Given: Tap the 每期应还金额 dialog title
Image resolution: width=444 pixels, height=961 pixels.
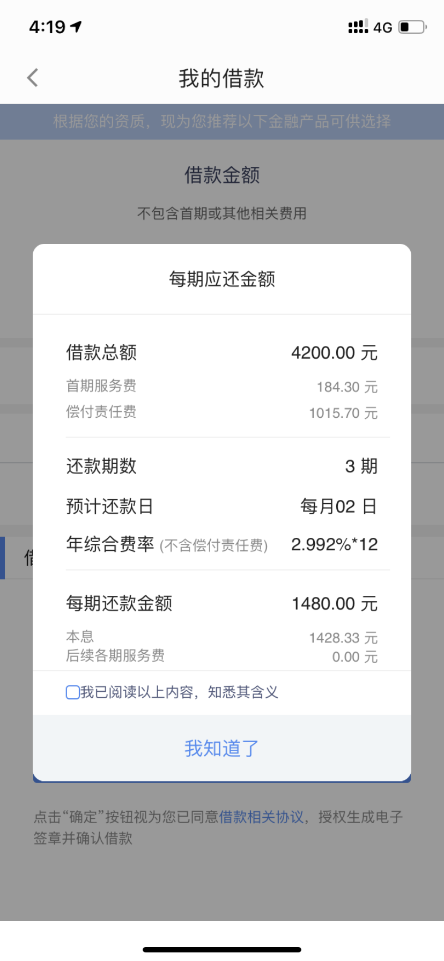Looking at the screenshot, I should point(222,279).
